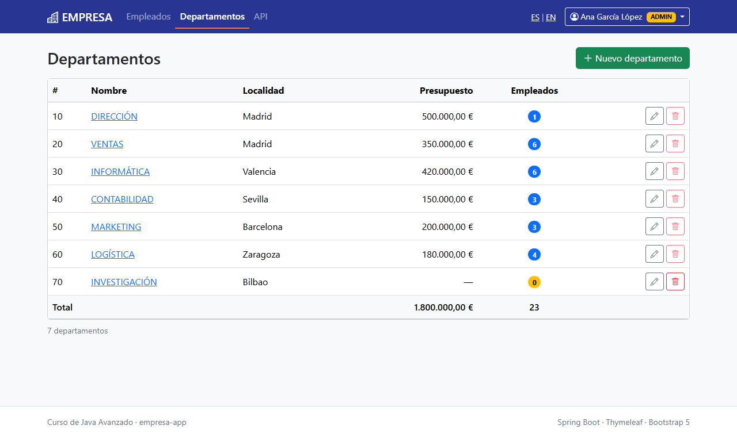The height and width of the screenshot is (437, 737).
Task: Go to the Empleados nav item
Action: 149,17
